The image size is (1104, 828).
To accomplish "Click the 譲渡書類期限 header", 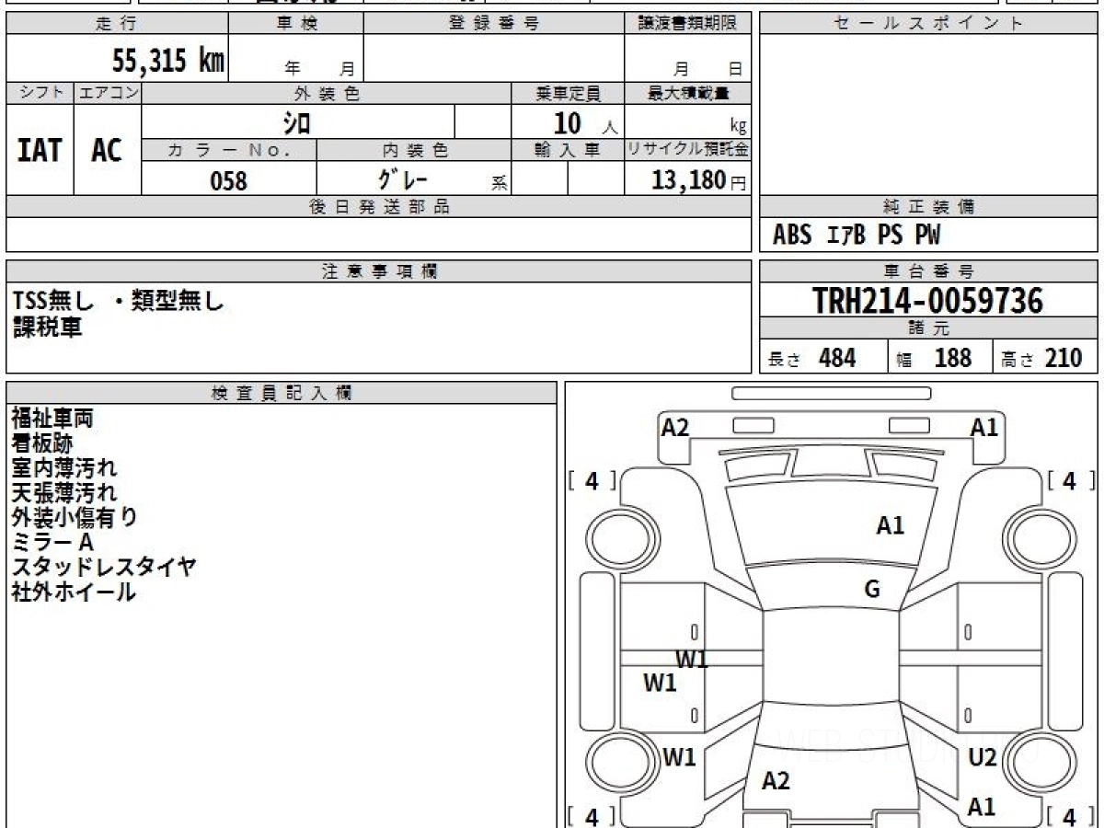I will (688, 24).
